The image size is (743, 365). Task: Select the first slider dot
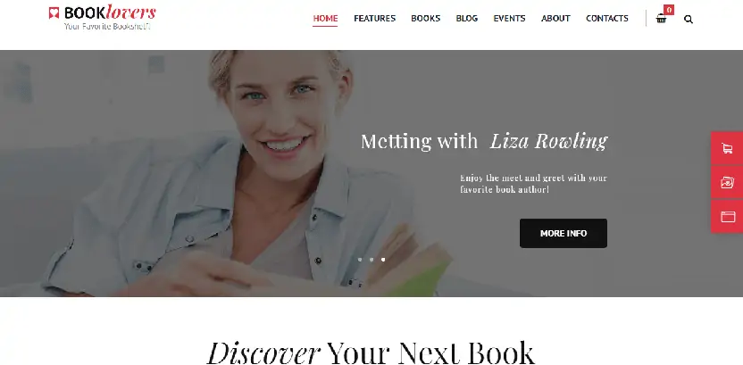(x=360, y=260)
